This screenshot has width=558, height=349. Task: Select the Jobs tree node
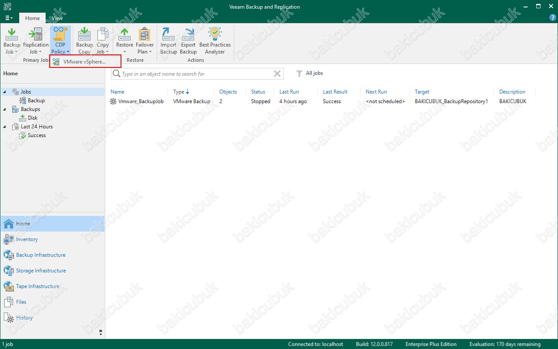pos(26,92)
